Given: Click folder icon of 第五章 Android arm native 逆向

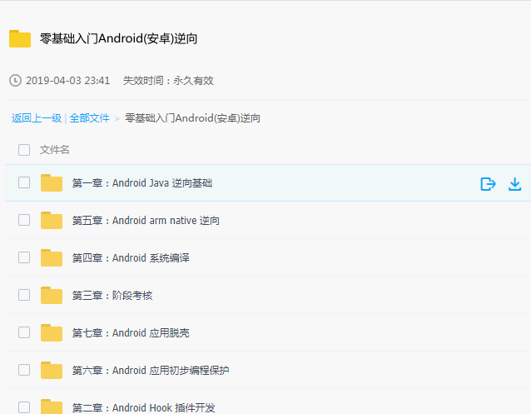Looking at the screenshot, I should coord(52,221).
